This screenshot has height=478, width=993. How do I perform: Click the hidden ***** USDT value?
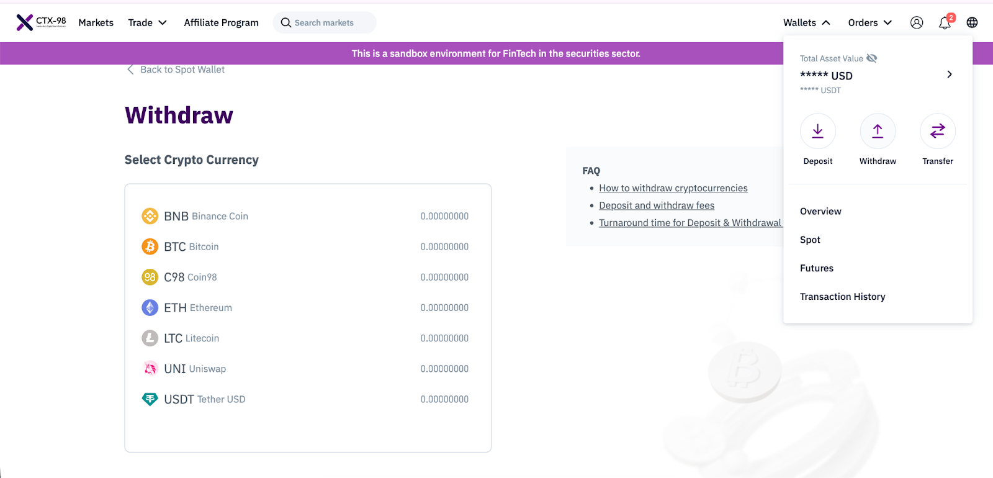point(820,90)
